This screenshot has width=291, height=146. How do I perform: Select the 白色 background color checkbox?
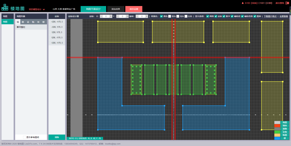(x=186, y=16)
